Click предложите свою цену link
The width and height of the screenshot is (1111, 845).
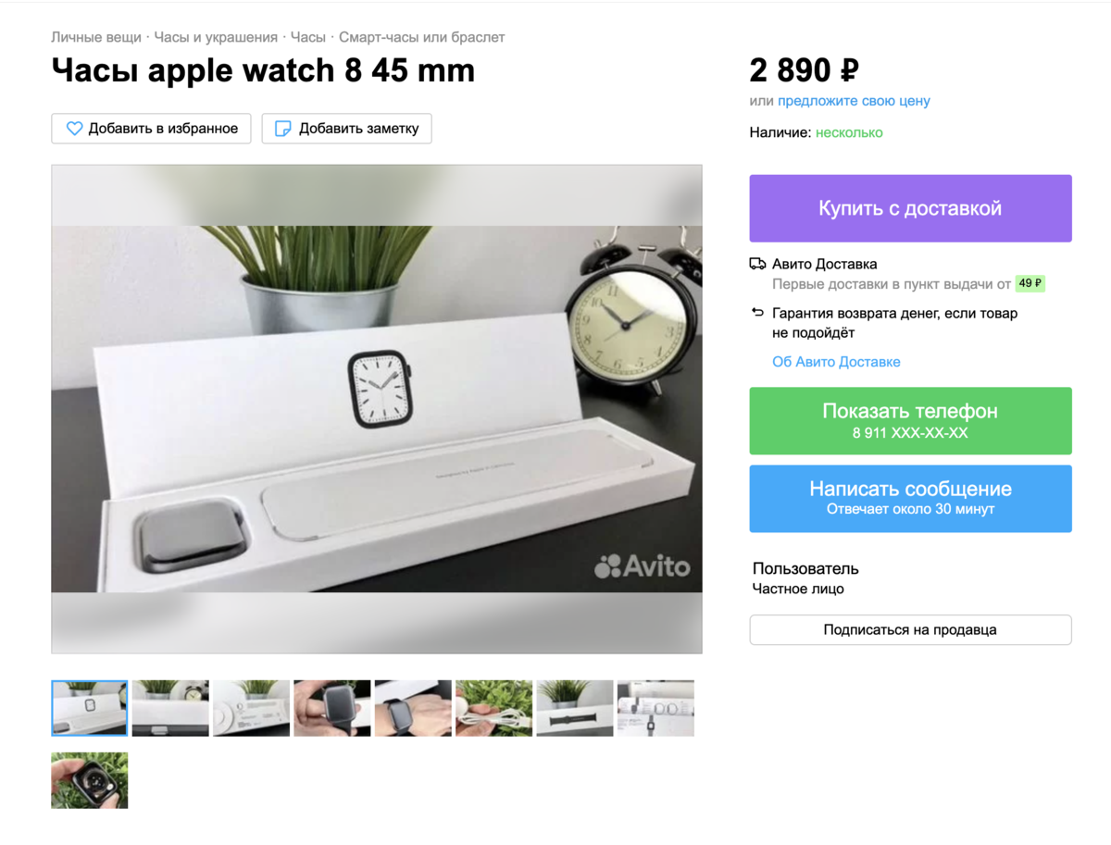coord(854,101)
